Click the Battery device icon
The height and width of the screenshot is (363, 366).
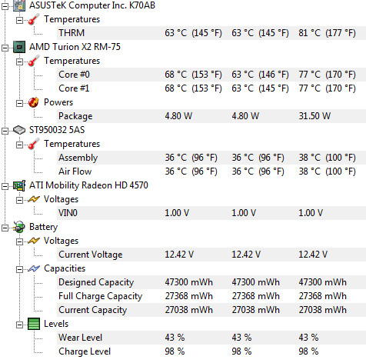pos(19,227)
